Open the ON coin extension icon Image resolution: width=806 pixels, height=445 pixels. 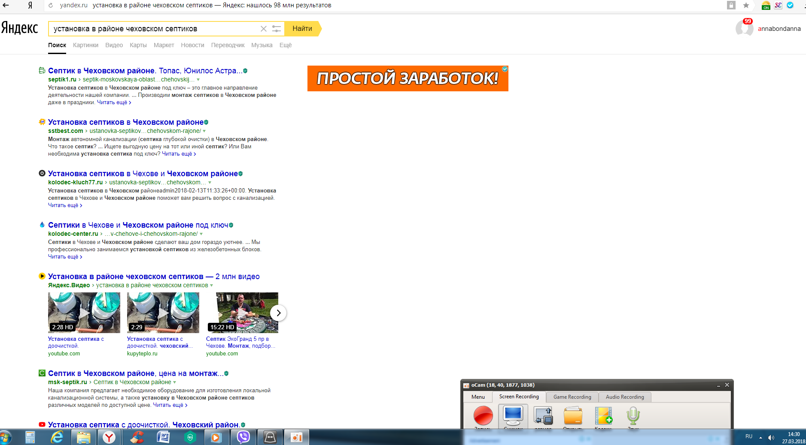[x=766, y=6]
